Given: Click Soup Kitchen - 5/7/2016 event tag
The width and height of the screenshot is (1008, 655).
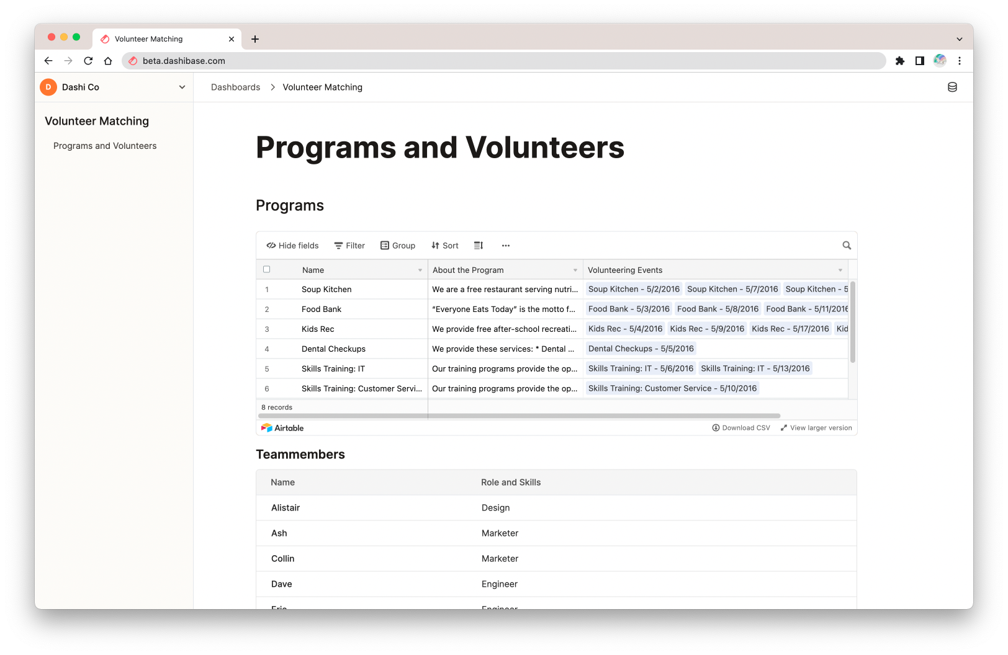Looking at the screenshot, I should pos(732,289).
